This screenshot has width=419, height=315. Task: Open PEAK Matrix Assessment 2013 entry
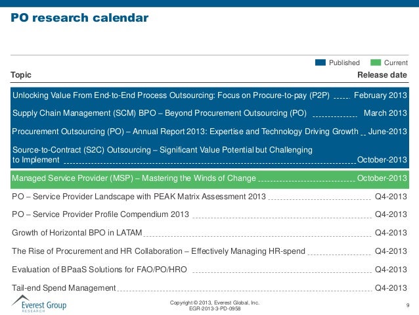[209, 197]
